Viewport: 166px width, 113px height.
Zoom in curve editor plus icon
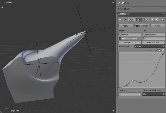click(149, 50)
